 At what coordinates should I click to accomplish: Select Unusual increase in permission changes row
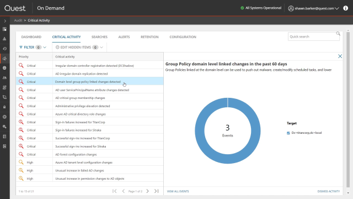[x=89, y=179]
